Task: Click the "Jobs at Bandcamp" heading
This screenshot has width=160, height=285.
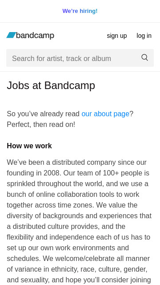Action: pos(51,85)
